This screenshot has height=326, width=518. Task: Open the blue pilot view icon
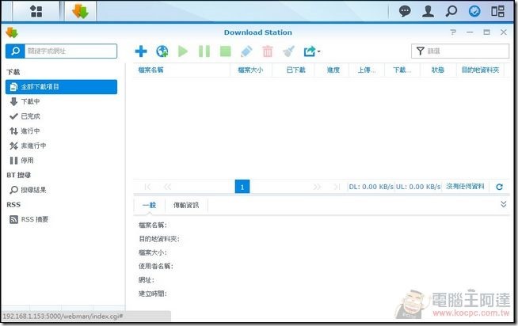(474, 11)
